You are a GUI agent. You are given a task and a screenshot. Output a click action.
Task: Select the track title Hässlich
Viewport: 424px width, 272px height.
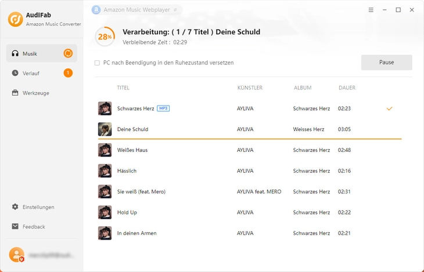127,171
